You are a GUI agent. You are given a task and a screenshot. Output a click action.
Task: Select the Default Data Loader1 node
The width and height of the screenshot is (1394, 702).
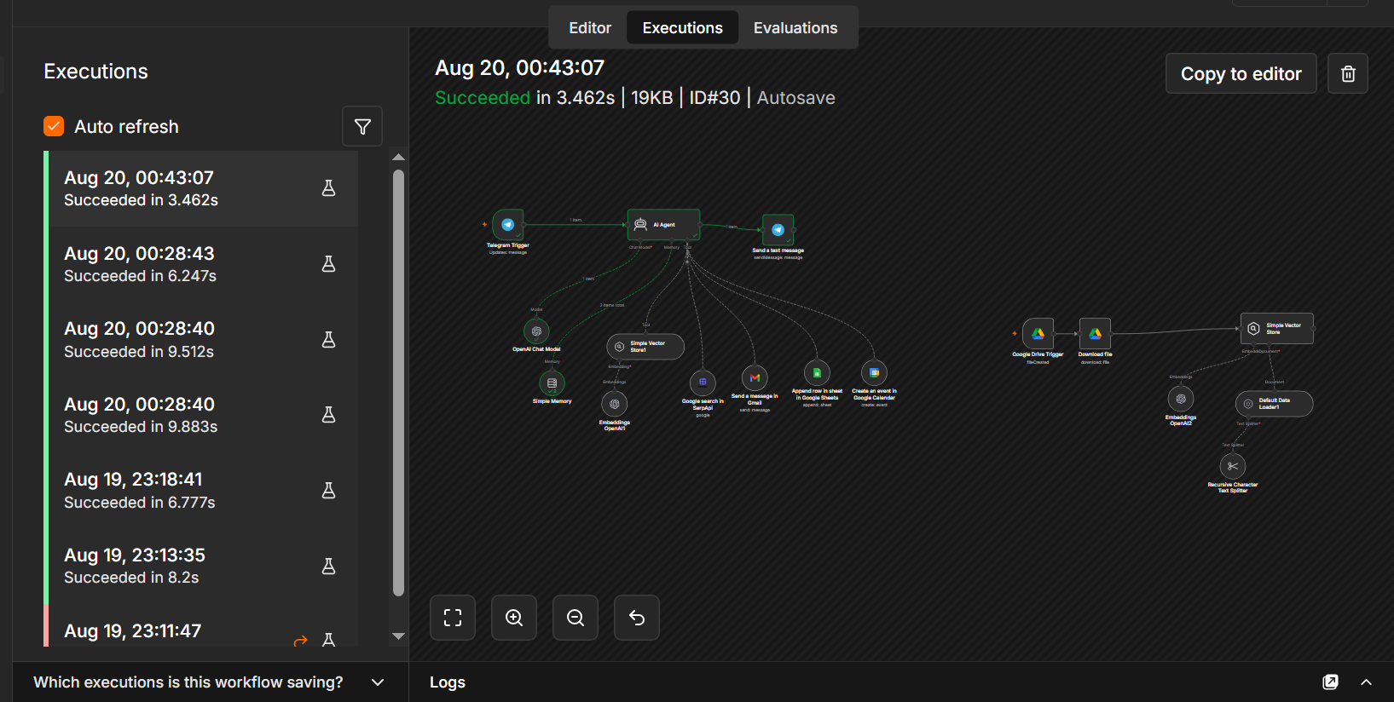(1274, 404)
